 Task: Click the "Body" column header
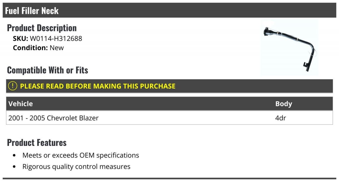pos(284,104)
